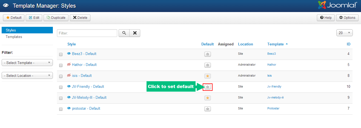This screenshot has height=128, width=361.
Task: Click the orange default star for JV-Melody-III
Action: pyautogui.click(x=208, y=98)
